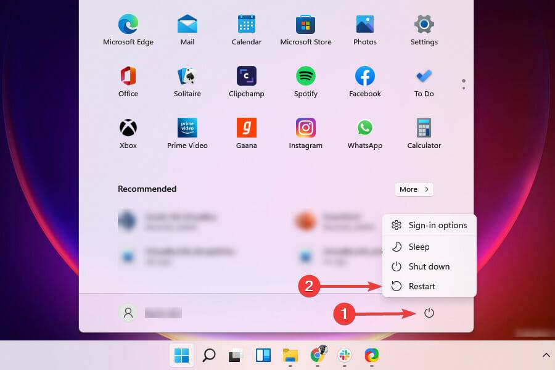
Task: Open the Office app
Action: (x=128, y=82)
